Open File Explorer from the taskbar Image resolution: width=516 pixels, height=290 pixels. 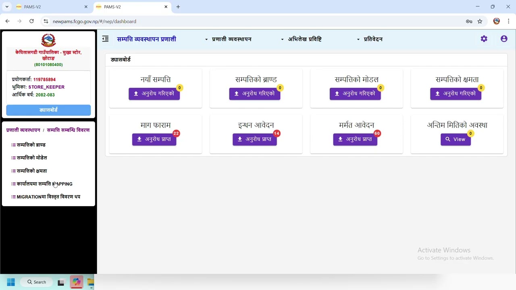point(91,282)
